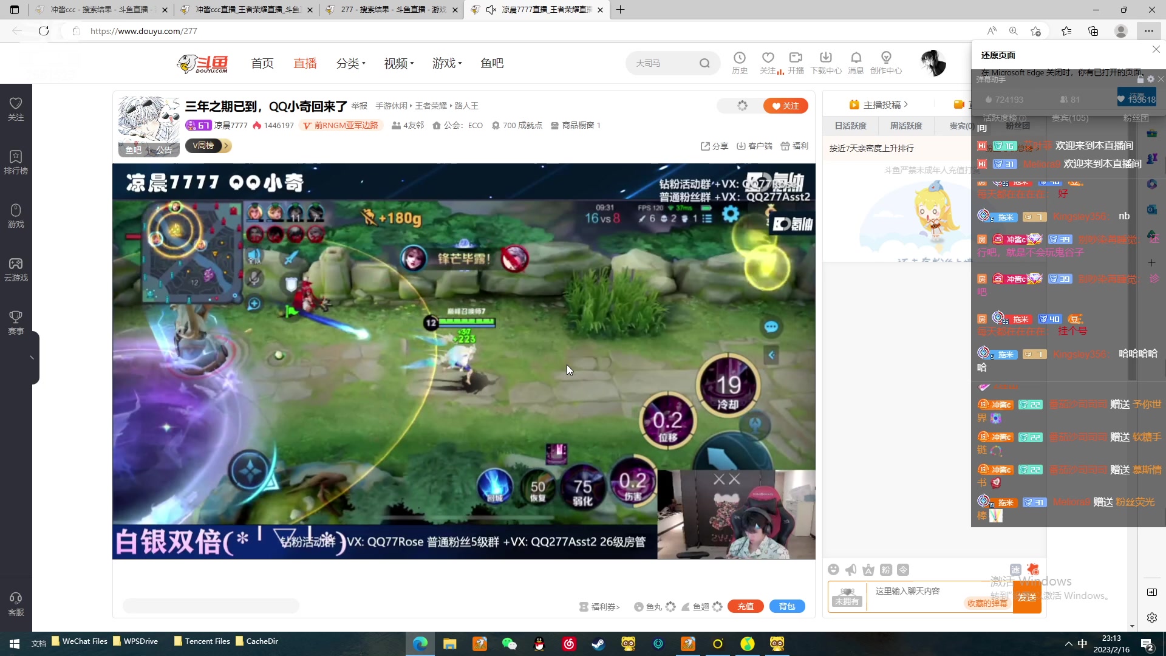Open the 排行榜 ranking icon in left sidebar

[x=16, y=162]
